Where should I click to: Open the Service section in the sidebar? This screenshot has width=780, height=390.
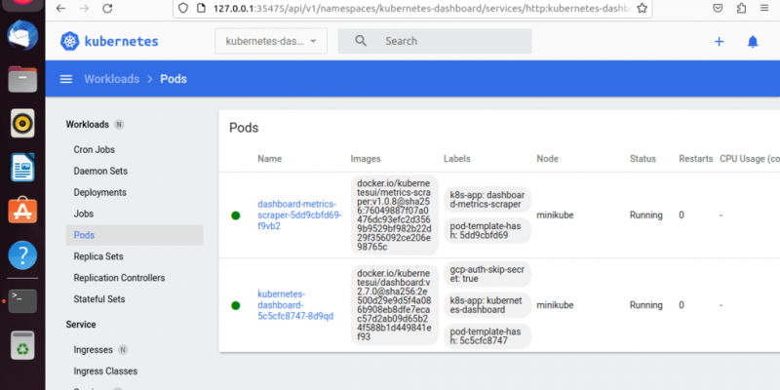coord(81,325)
